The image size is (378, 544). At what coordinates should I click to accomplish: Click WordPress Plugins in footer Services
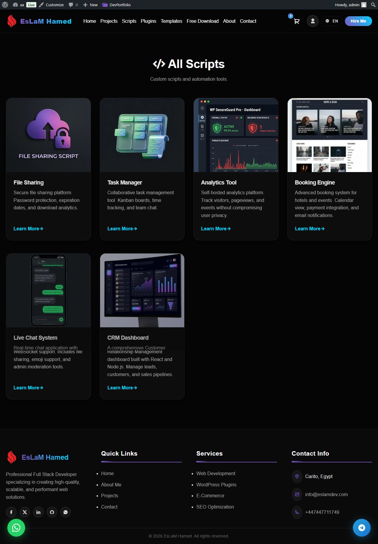tap(216, 485)
